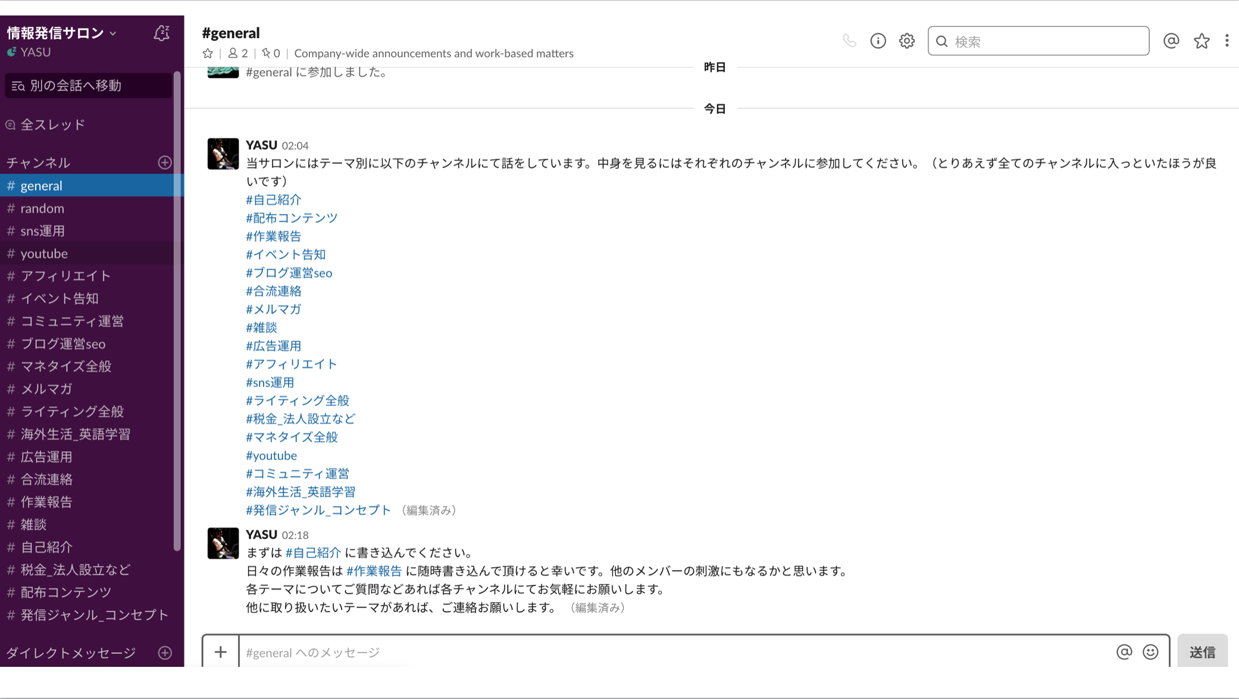This screenshot has width=1239, height=699.
Task: Open more options vertical dots menu
Action: coord(1227,41)
